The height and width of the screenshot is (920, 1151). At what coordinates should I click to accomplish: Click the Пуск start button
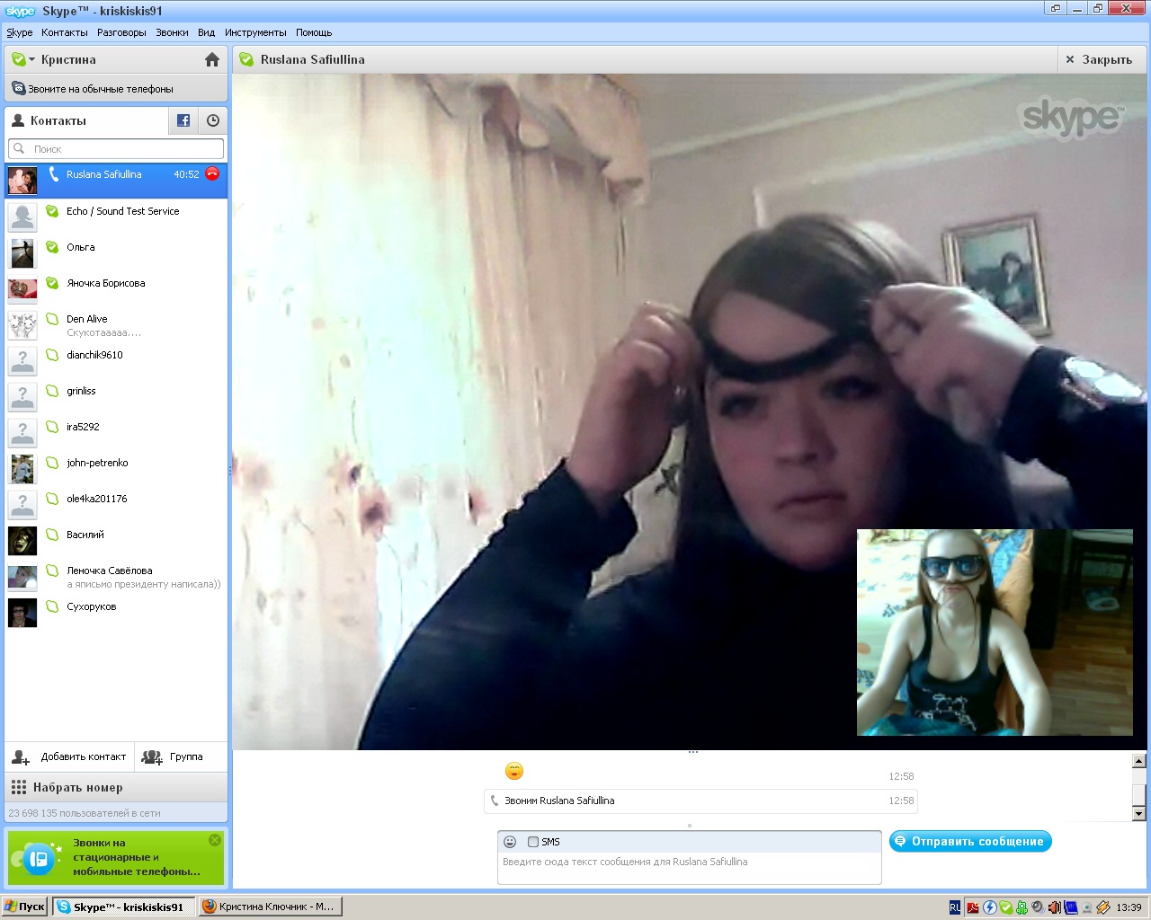pos(25,907)
